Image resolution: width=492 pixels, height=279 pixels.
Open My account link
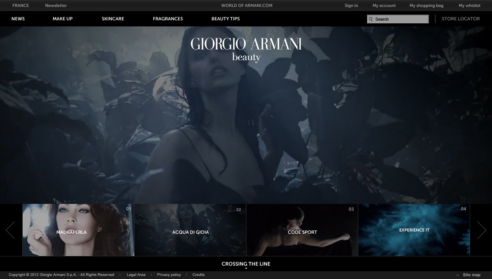pyautogui.click(x=384, y=5)
